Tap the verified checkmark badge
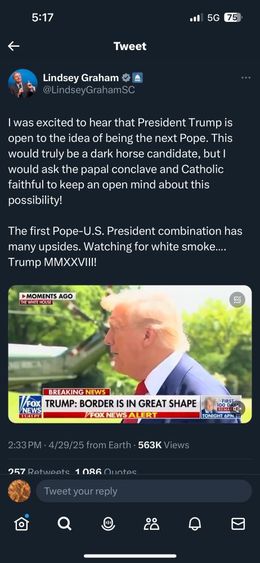 tap(126, 78)
